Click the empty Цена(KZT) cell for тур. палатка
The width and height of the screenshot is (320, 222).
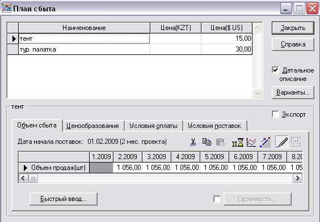(175, 49)
